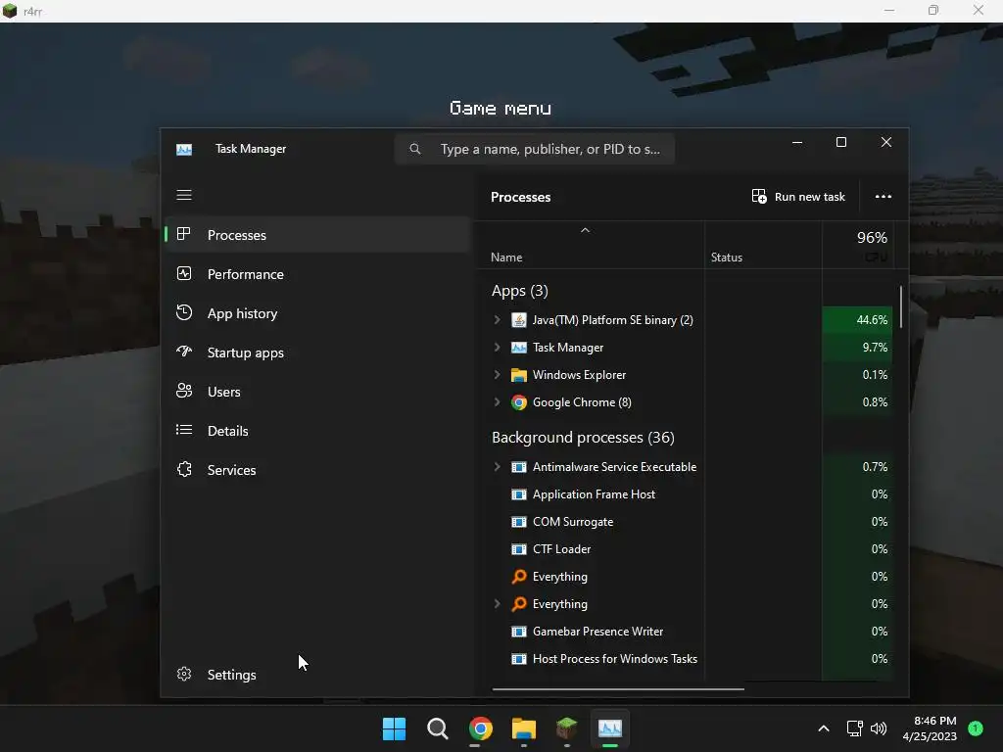Open Search from the taskbar
The width and height of the screenshot is (1003, 752).
438,728
